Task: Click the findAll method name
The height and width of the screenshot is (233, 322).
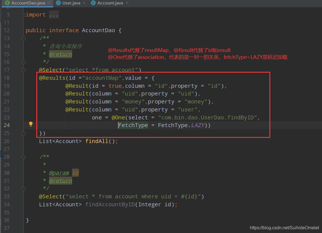Action: [x=97, y=141]
